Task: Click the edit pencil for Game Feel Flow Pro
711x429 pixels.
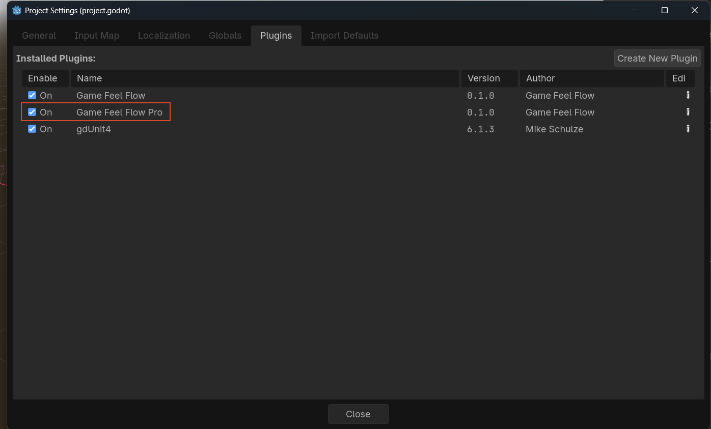Action: tap(688, 112)
